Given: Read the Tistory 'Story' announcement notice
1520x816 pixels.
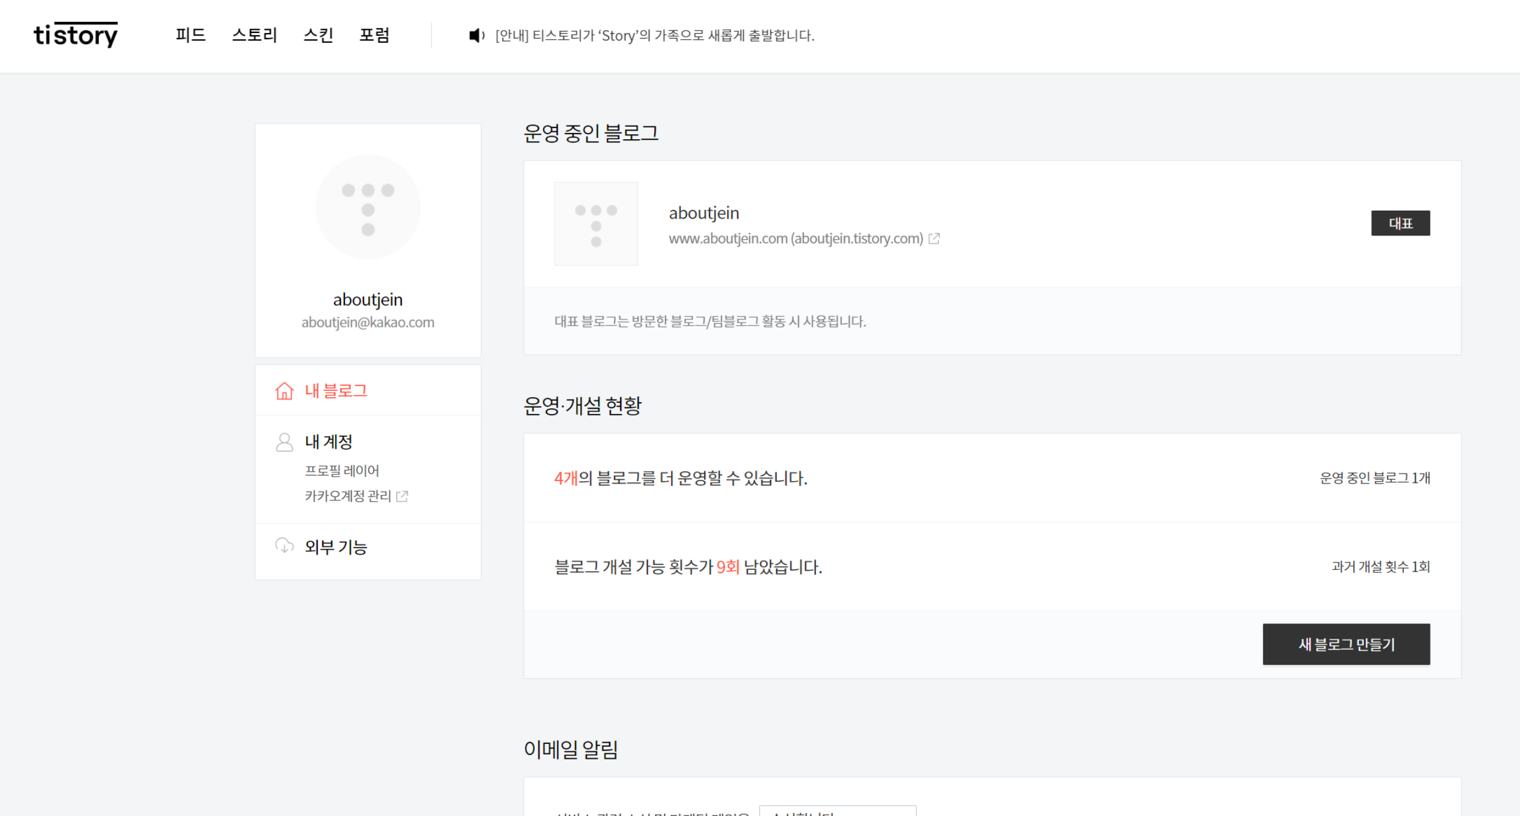Looking at the screenshot, I should point(654,35).
